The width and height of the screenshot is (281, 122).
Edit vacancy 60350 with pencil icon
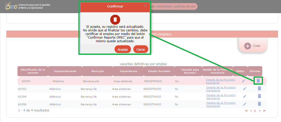click(243, 81)
